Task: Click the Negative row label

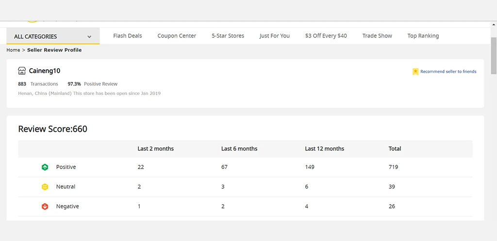Action: (x=67, y=206)
